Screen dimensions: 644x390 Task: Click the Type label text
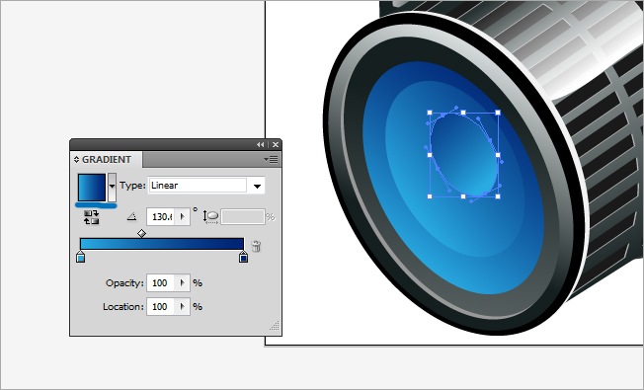coord(132,186)
